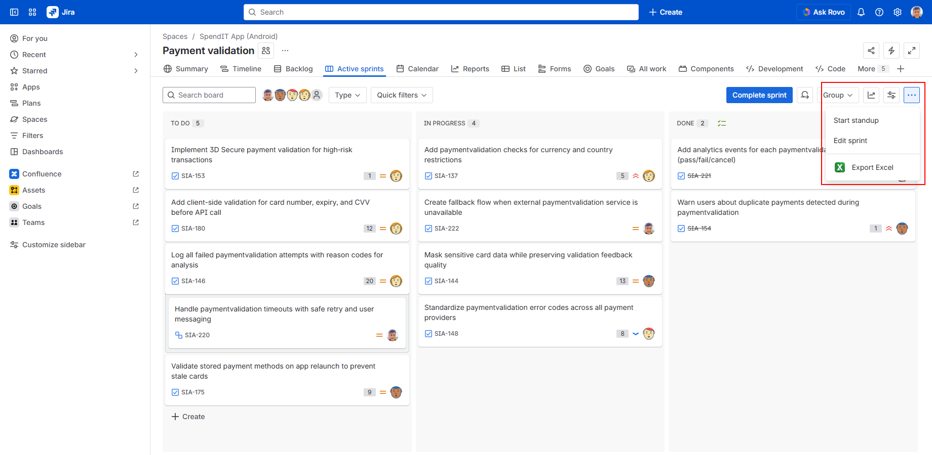Select Export Excel from the menu
The width and height of the screenshot is (932, 455).
pos(872,167)
